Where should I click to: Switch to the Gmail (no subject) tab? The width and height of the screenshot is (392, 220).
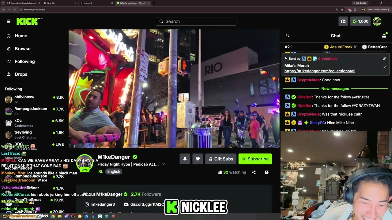[24, 3]
